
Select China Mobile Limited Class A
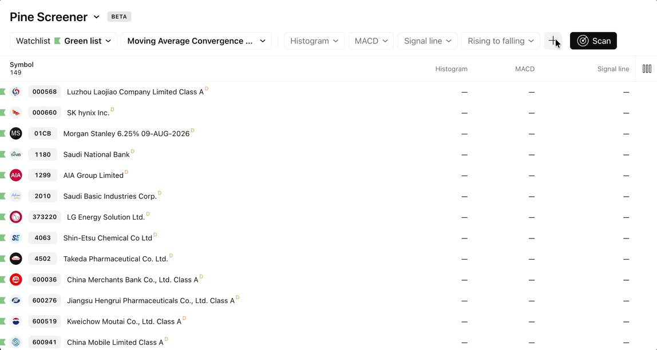pos(115,342)
